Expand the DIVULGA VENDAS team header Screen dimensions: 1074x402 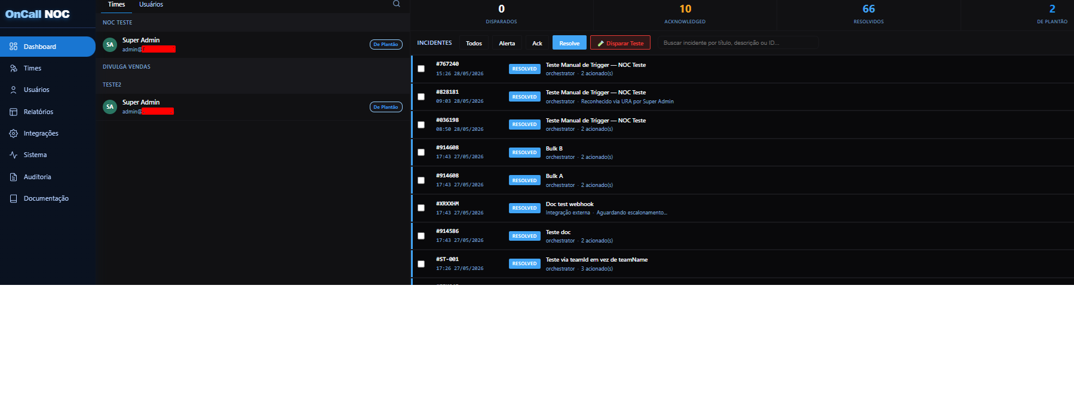pyautogui.click(x=253, y=67)
